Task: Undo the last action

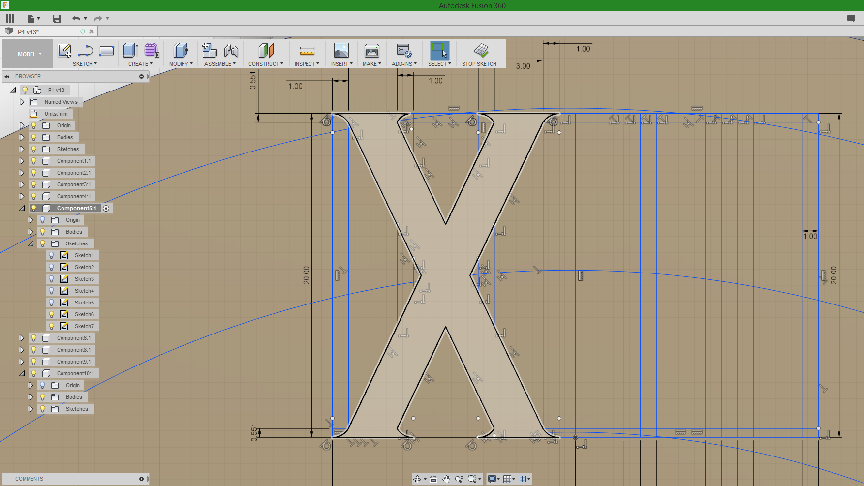Action: point(76,19)
